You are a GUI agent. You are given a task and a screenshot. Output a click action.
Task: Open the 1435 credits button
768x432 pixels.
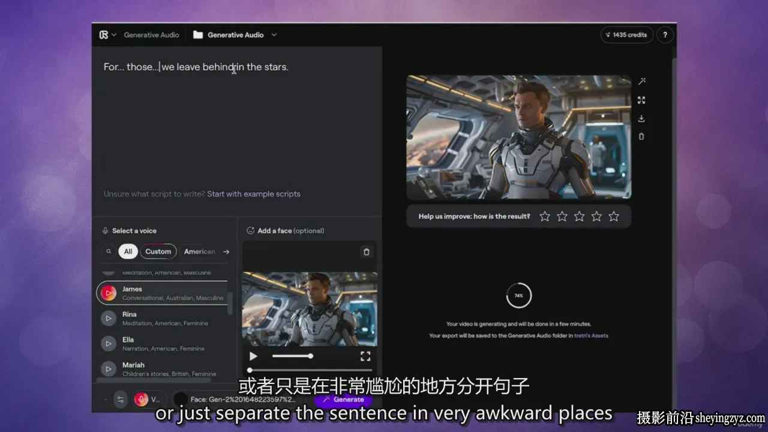click(x=626, y=35)
